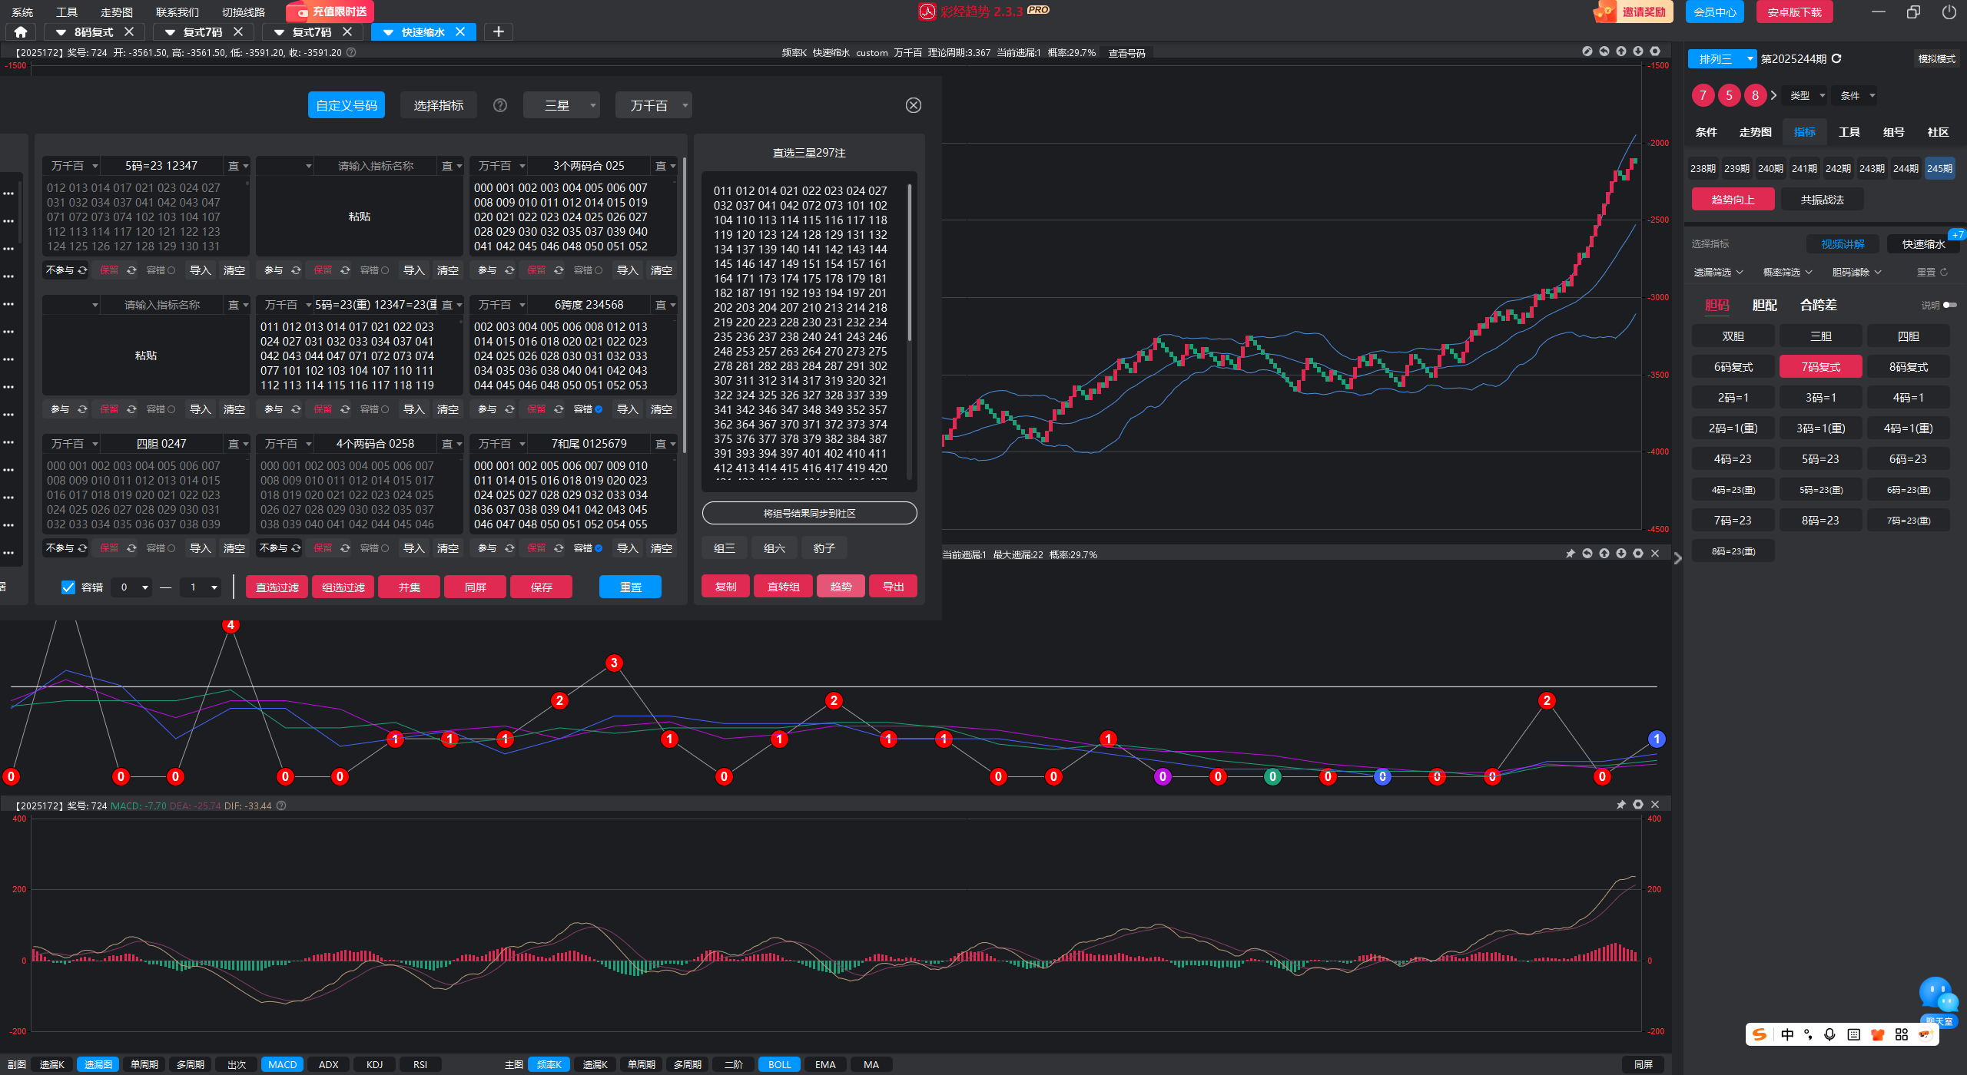Open the 排列三 lottery type dropdown

(x=1722, y=59)
